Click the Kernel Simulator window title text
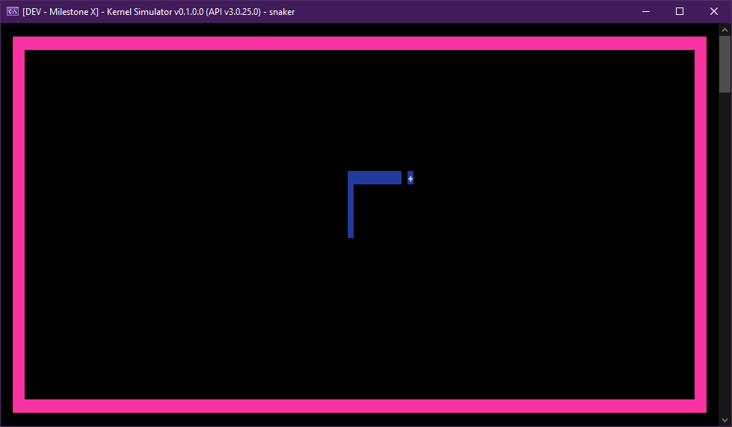Screen dimensions: 732x427 [x=159, y=11]
